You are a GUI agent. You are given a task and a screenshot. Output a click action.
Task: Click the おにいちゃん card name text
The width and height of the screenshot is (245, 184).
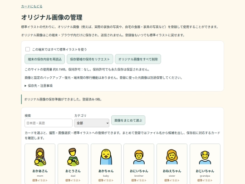pos(139,171)
